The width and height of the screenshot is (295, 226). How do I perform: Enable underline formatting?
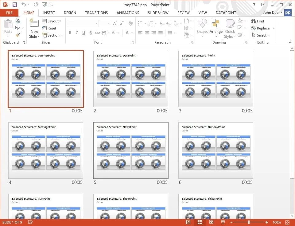pos(83,33)
